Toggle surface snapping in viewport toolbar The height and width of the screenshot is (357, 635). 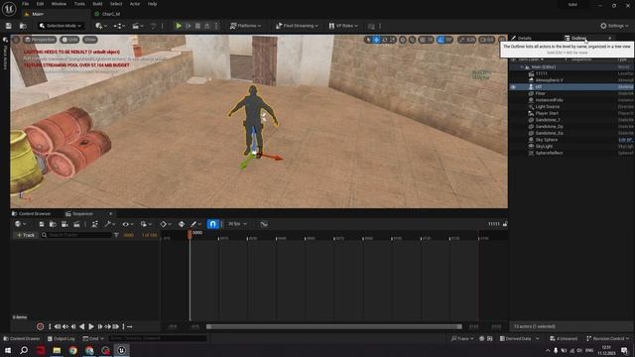click(413, 40)
